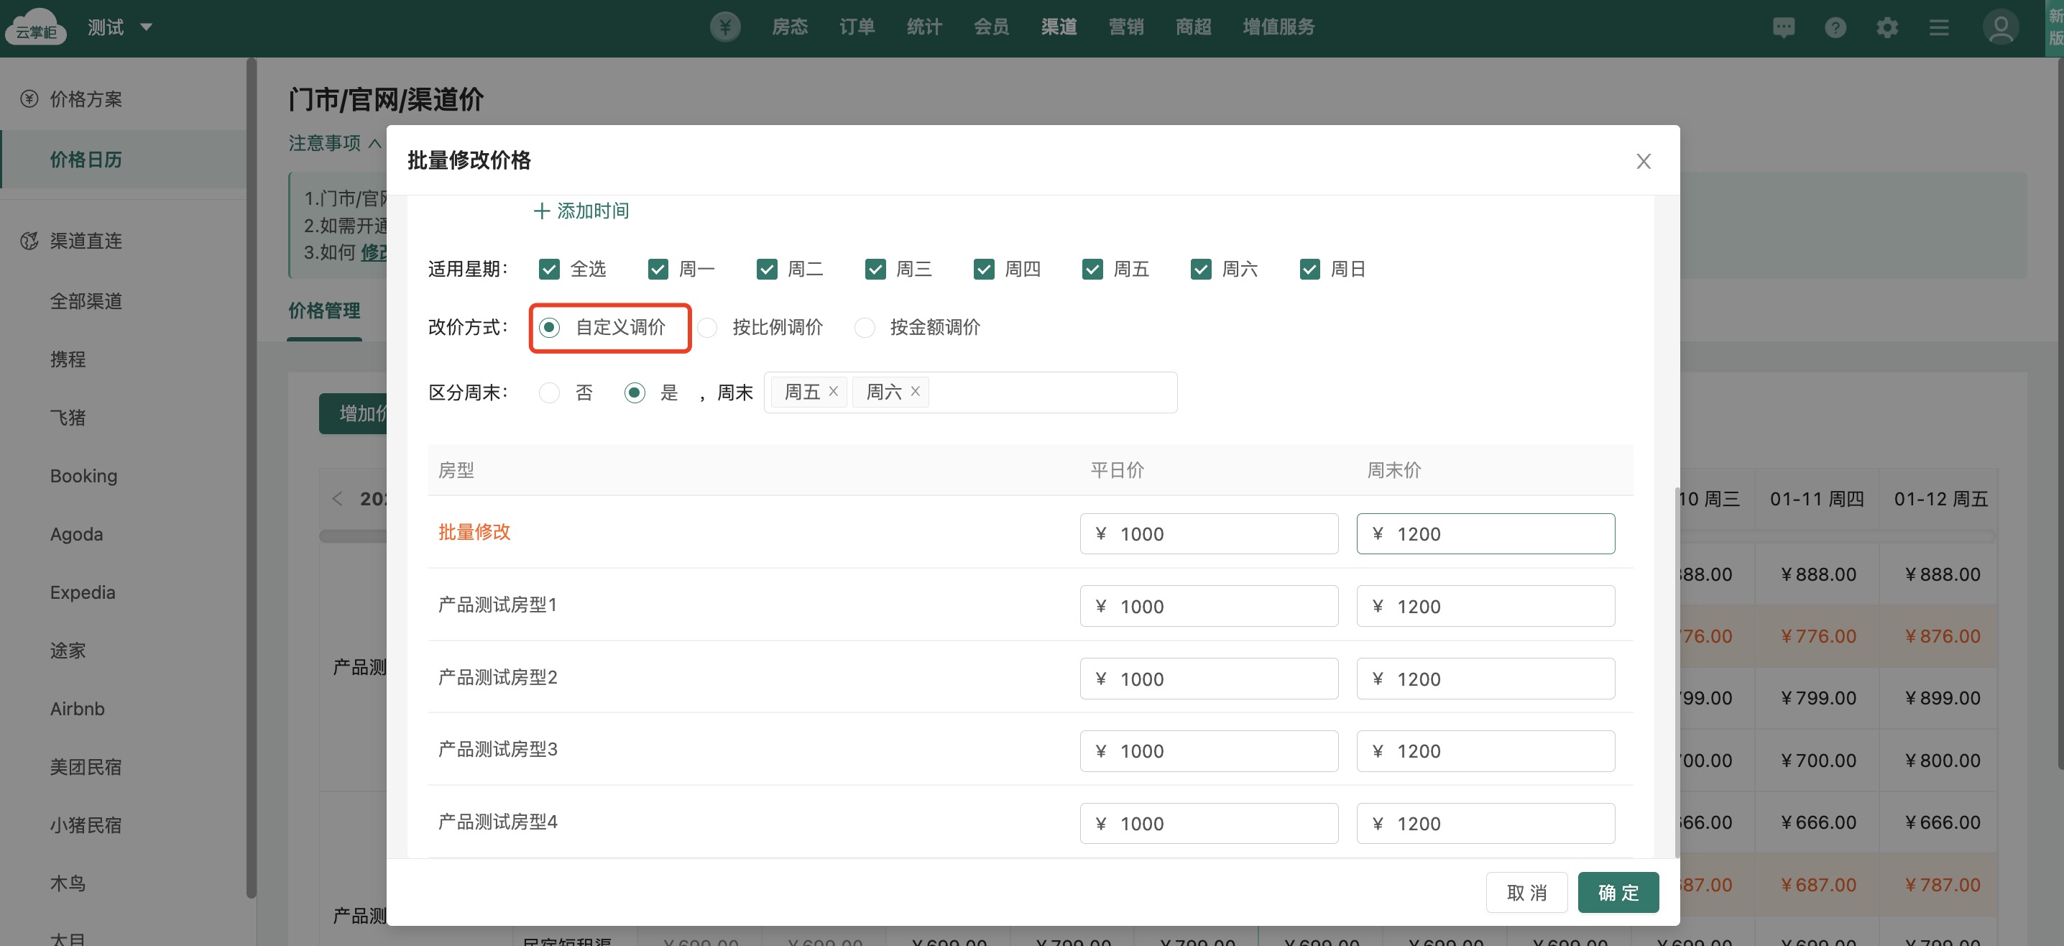Open the 测试 store switcher dropdown
The height and width of the screenshot is (946, 2064).
119,27
